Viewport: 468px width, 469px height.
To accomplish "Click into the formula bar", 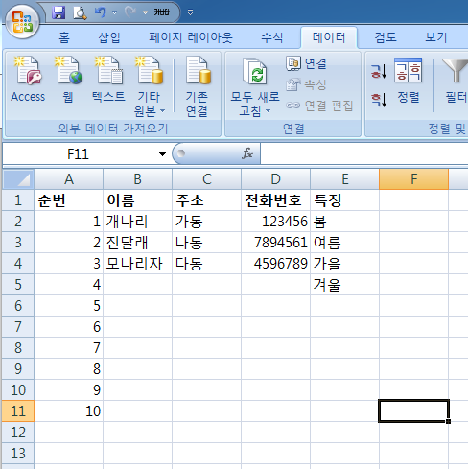I will point(363,154).
